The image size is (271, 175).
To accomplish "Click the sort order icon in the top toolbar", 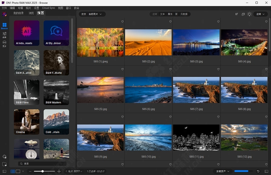I will 237,14.
